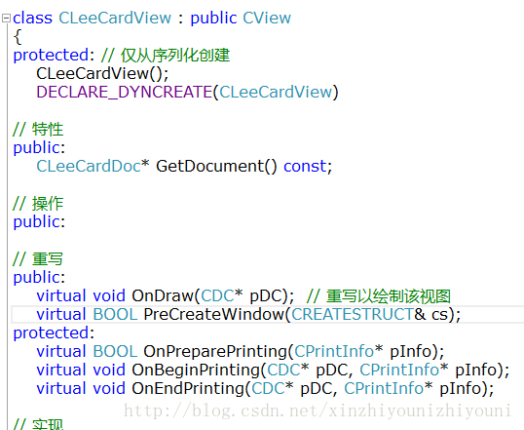Click the comment // 重写

(x=38, y=259)
